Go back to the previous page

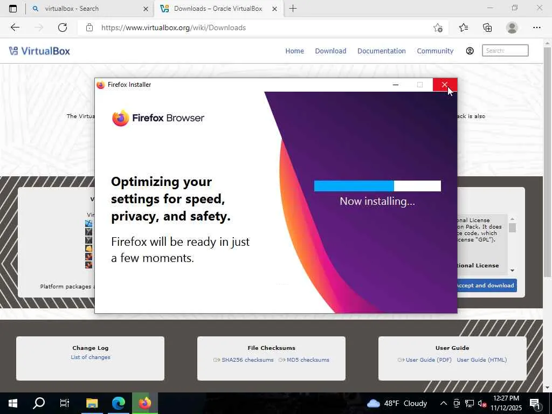[15, 27]
